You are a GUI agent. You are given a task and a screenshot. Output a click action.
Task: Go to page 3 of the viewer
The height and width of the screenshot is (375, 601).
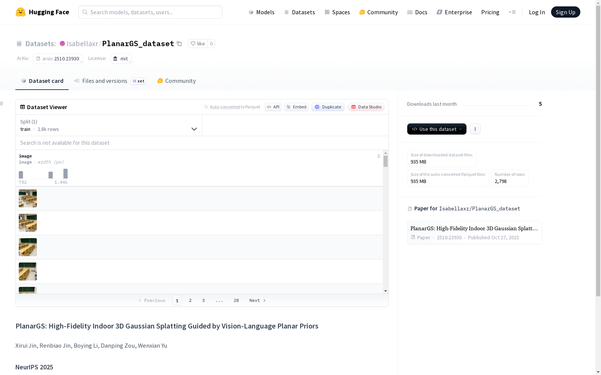pos(203,300)
